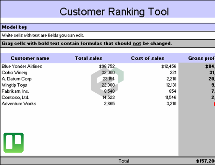Viewport: 215px width, 165px height.
Task: Select Blue Yonder Airlines gross profit cell
Action: tap(210, 66)
